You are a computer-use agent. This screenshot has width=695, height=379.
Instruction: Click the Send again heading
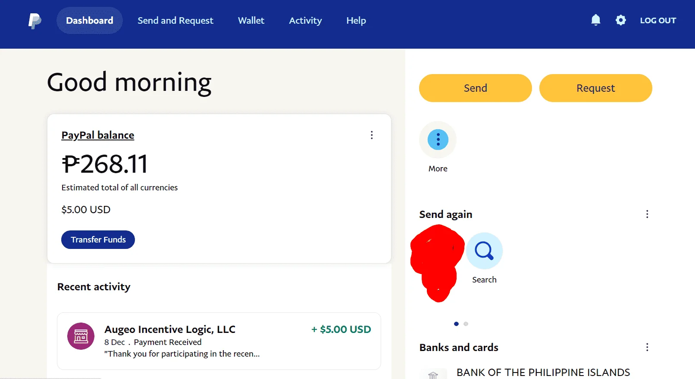pyautogui.click(x=446, y=214)
